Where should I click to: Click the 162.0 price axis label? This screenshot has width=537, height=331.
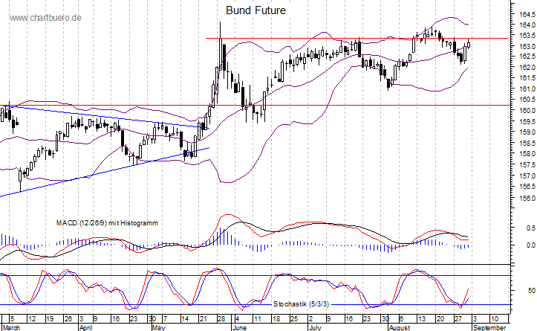click(527, 68)
